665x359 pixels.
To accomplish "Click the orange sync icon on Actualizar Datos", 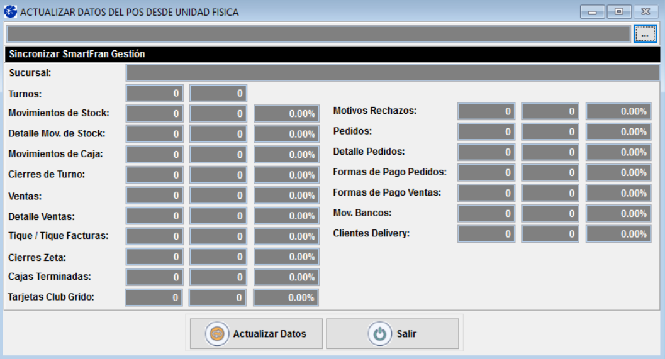I will point(217,334).
